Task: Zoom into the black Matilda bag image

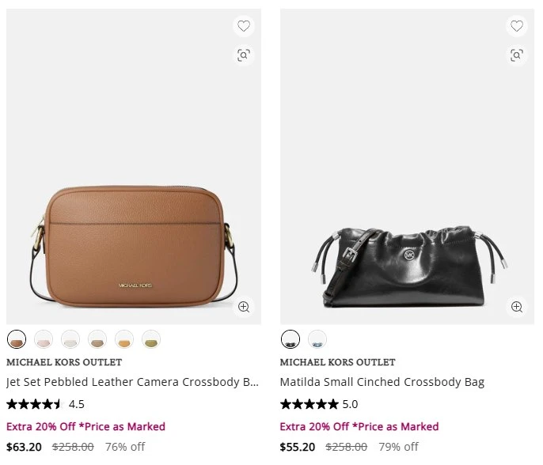Action: (x=516, y=307)
